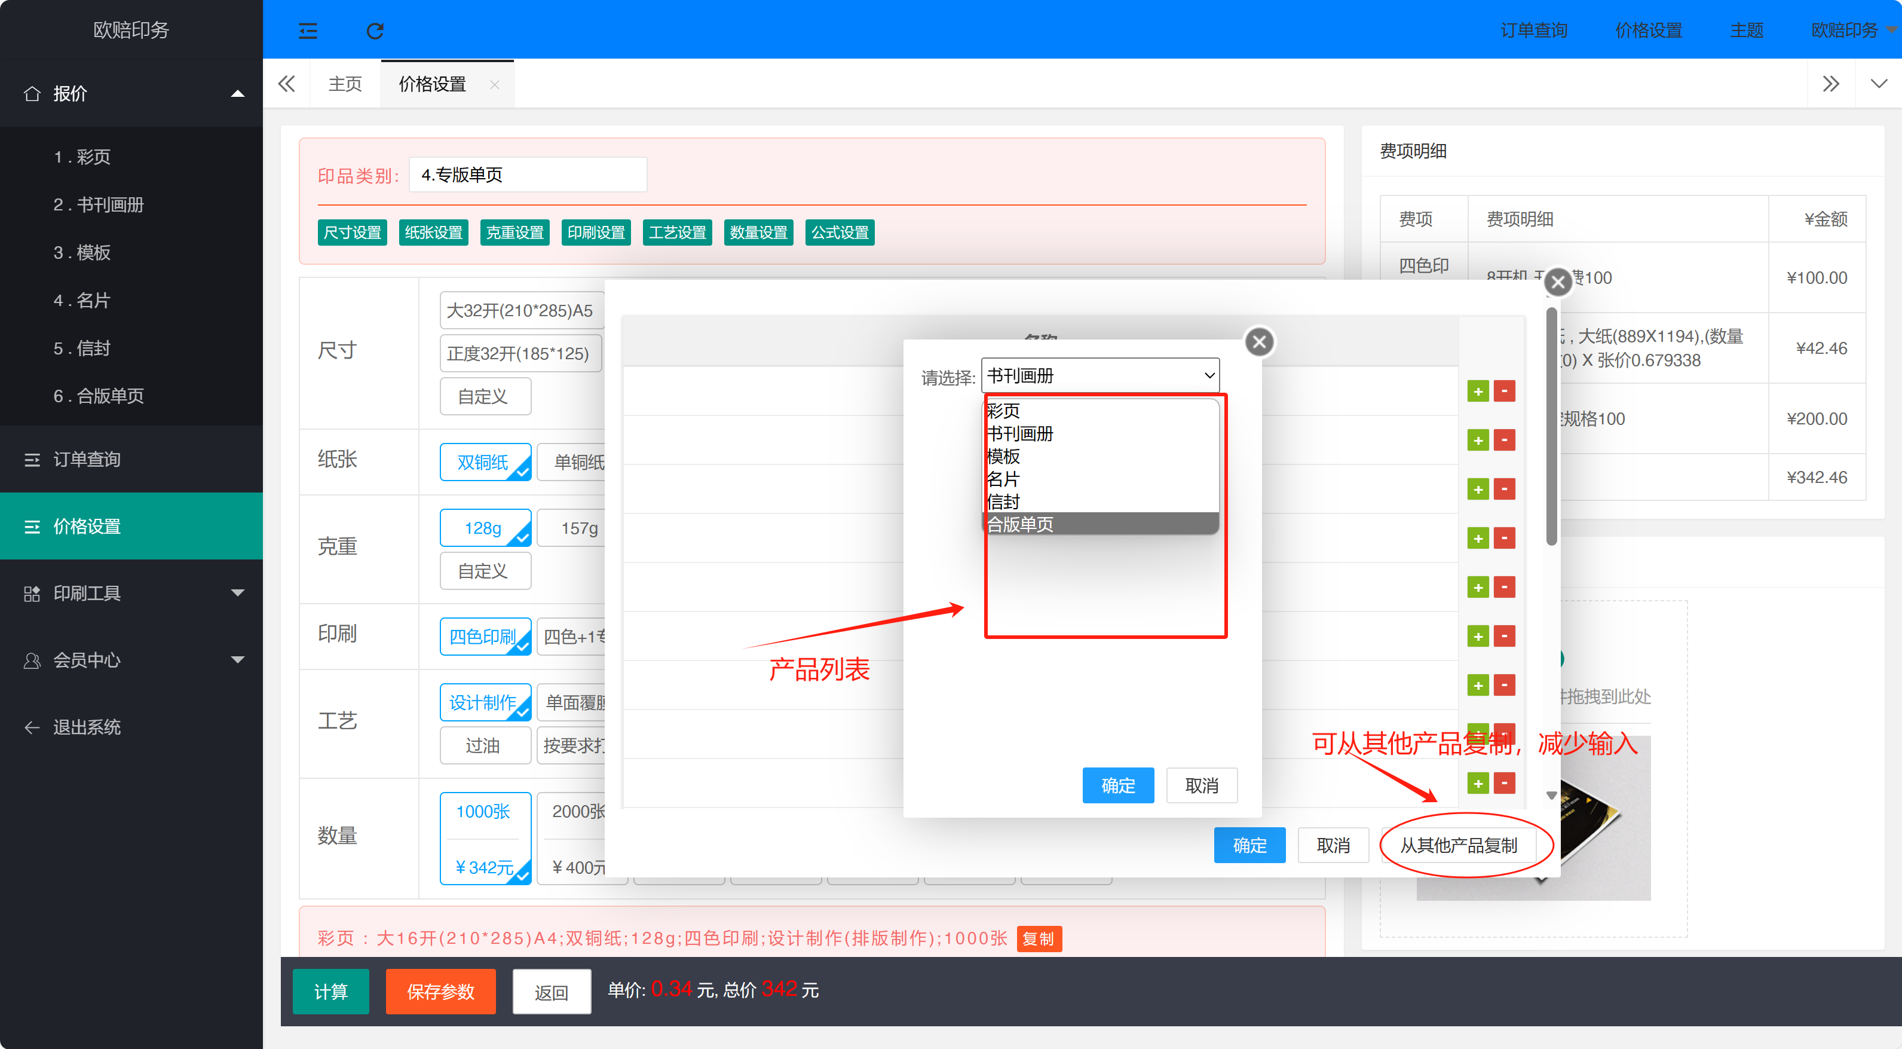
Task: Click the orange 保存参数 button
Action: click(440, 992)
